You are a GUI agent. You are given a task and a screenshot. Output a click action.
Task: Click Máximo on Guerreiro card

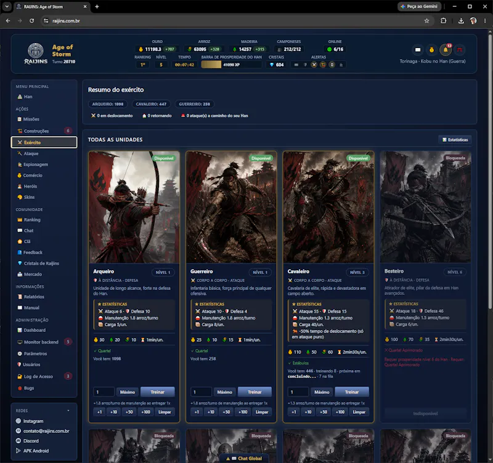[x=224, y=392]
